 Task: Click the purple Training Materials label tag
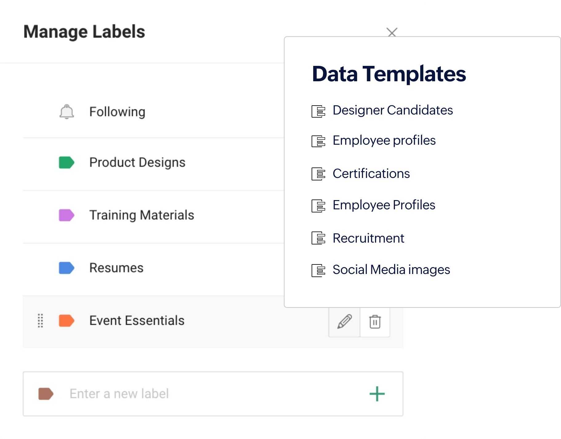67,215
